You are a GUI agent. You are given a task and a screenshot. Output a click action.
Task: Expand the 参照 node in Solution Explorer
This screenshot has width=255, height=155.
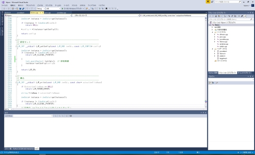(212, 27)
